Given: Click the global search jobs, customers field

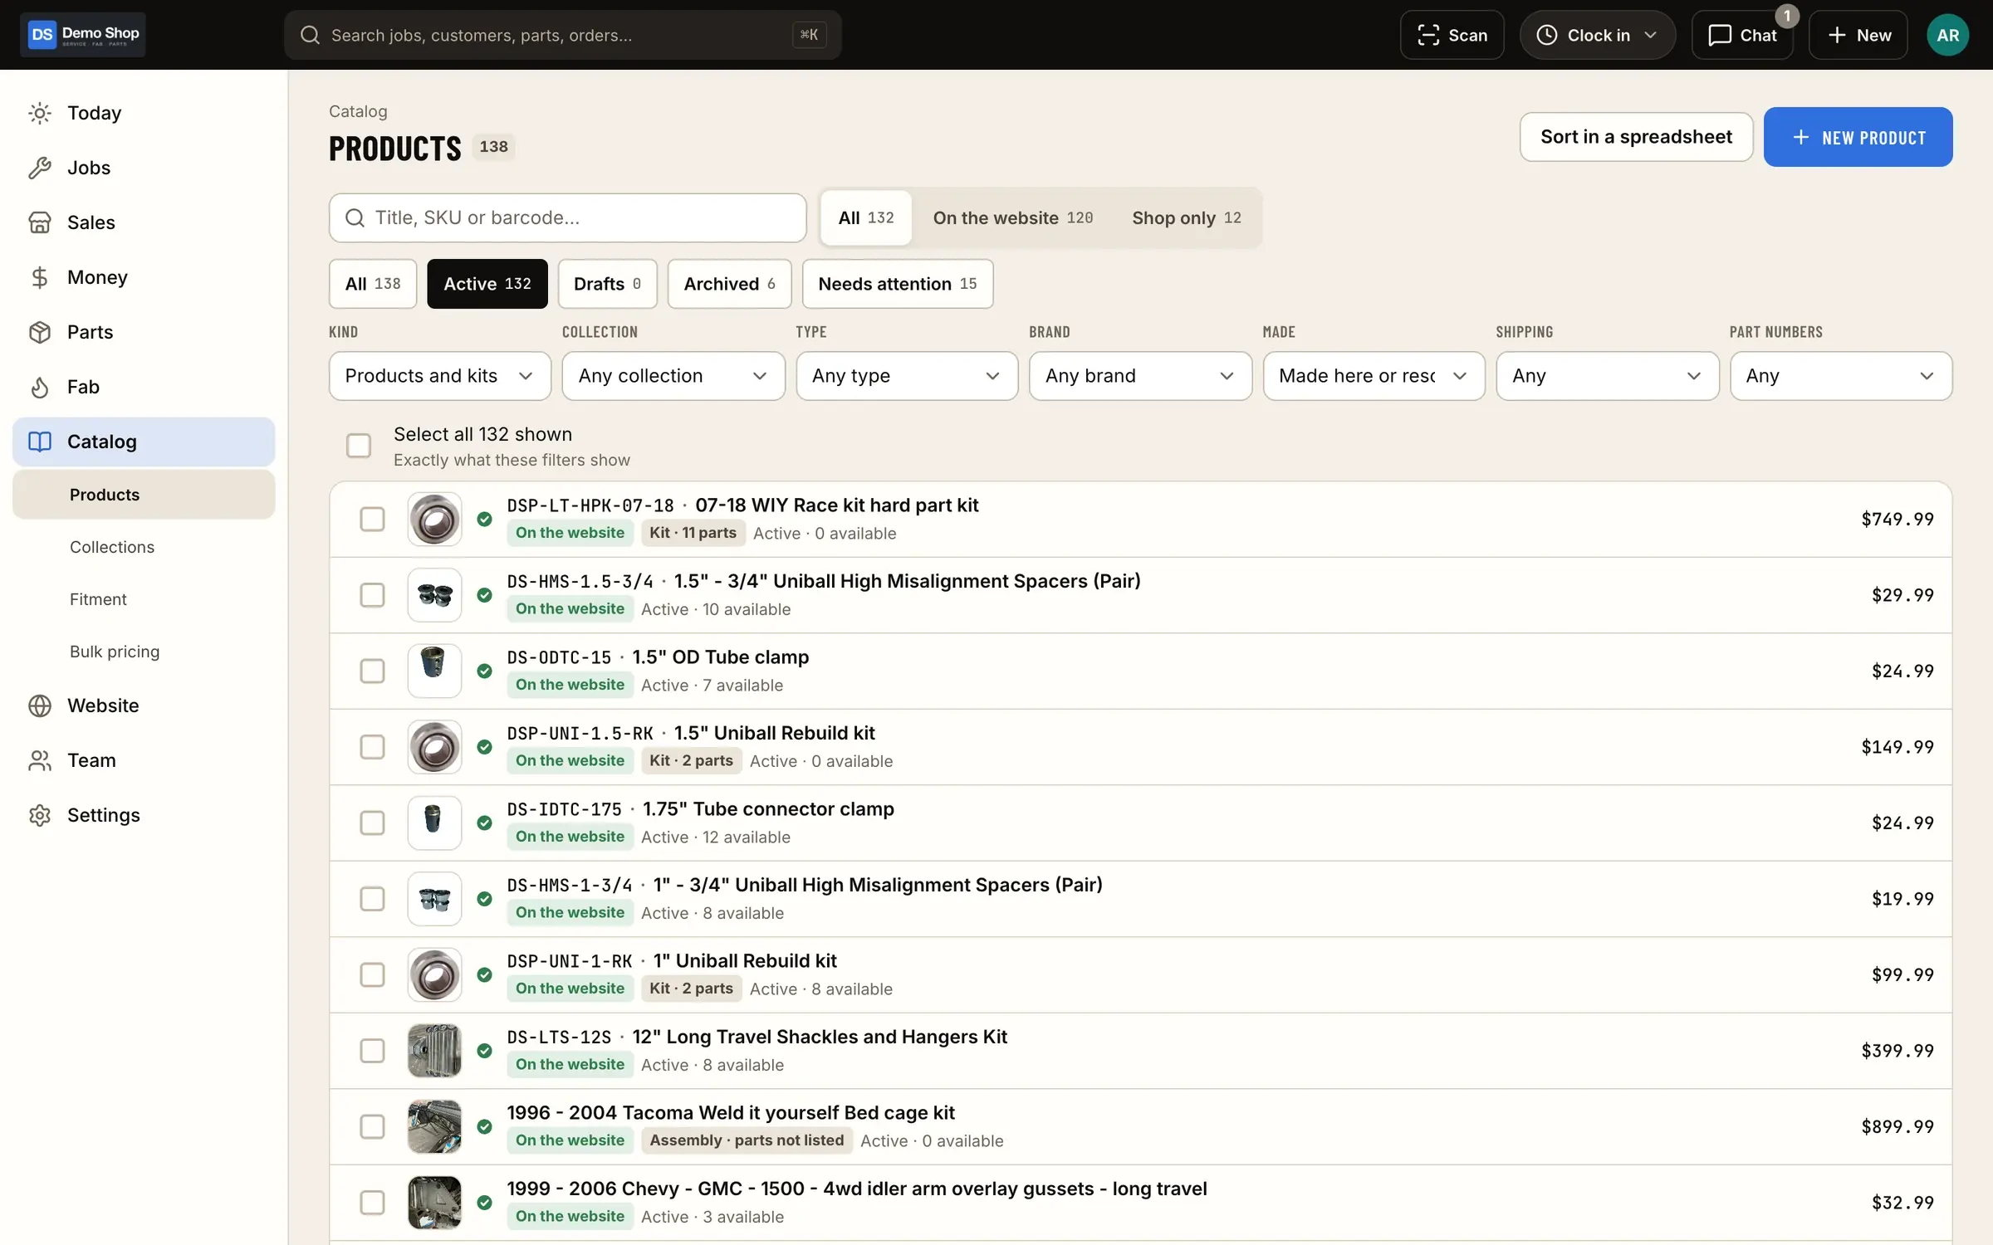Looking at the screenshot, I should (562, 35).
